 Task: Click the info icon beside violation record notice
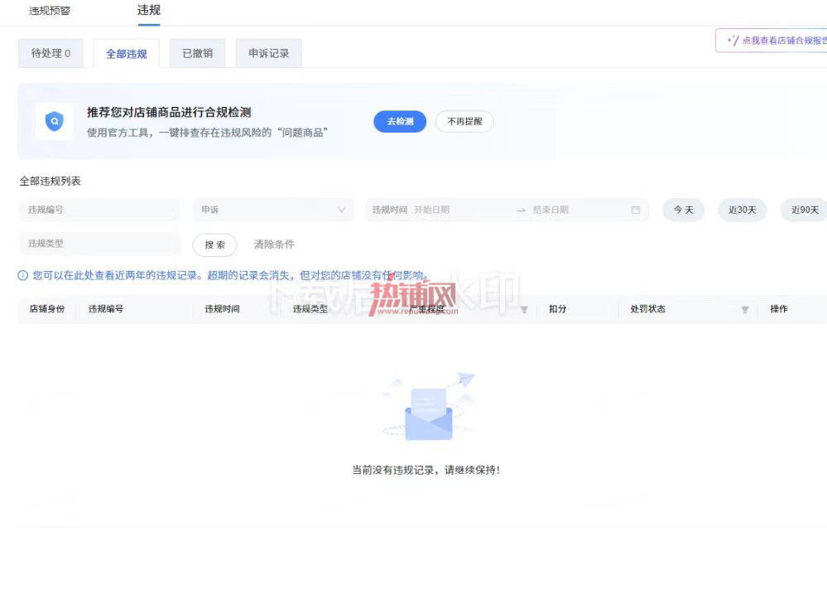coord(22,275)
